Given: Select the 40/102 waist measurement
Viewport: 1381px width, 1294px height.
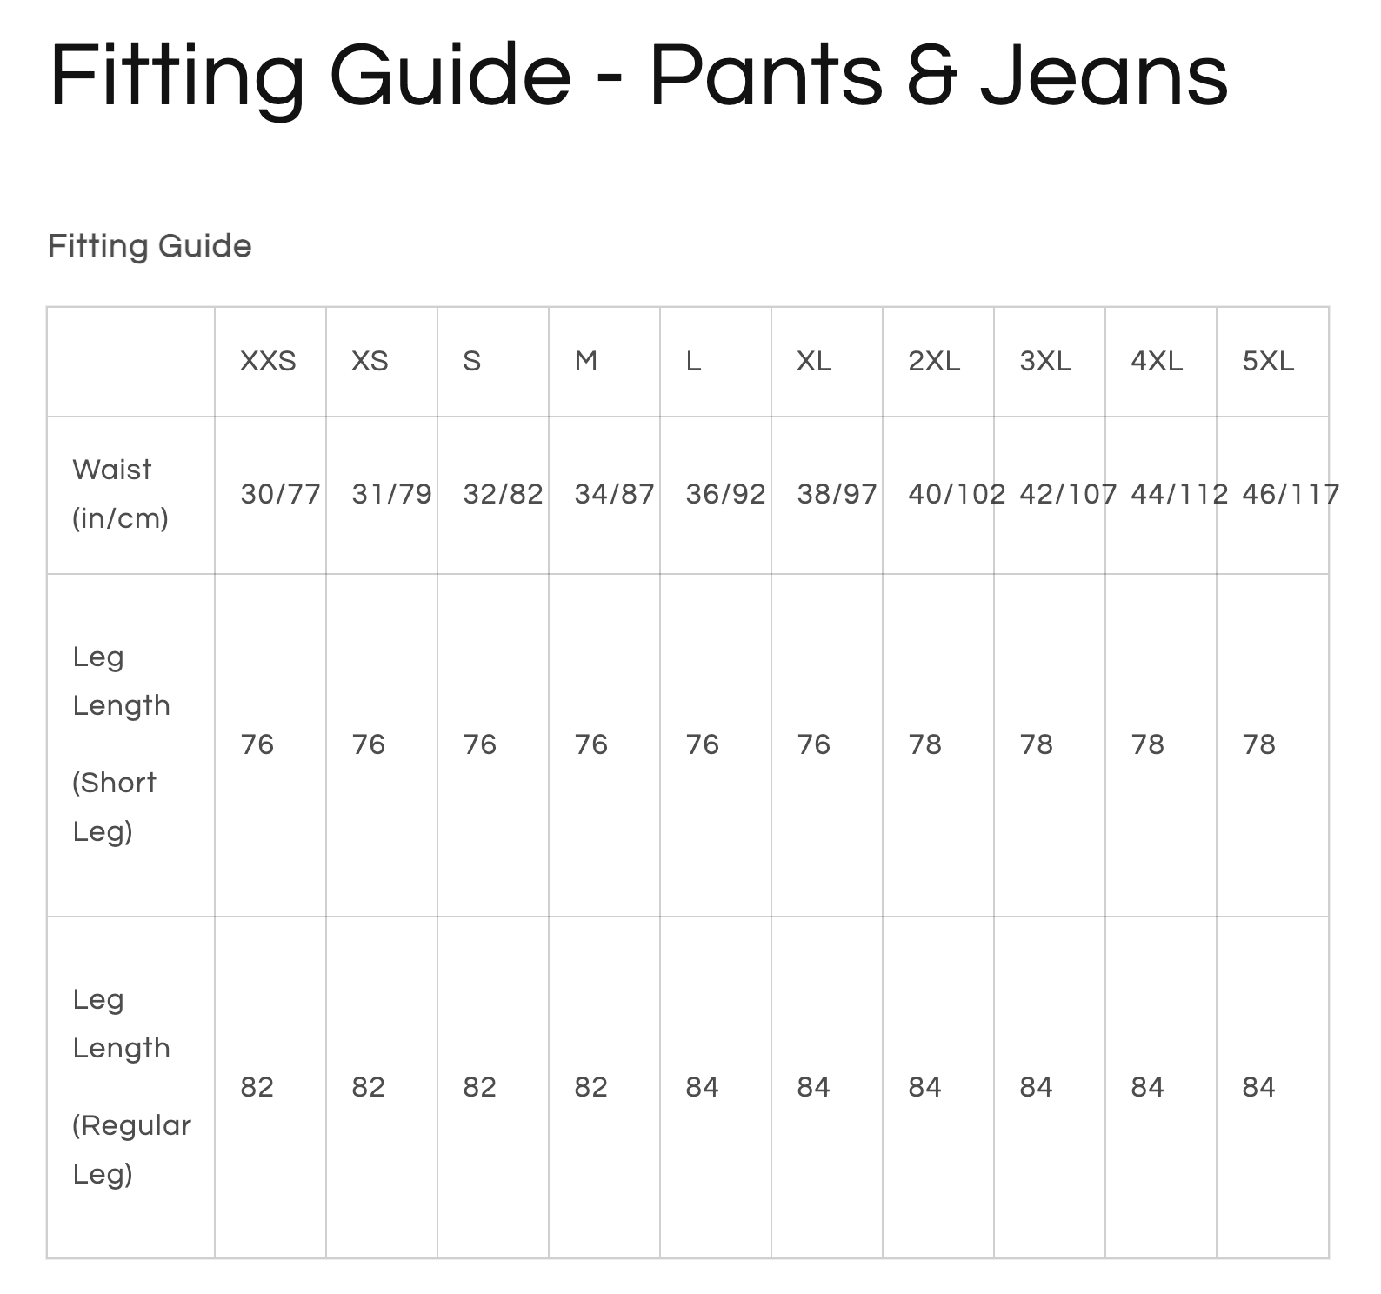Looking at the screenshot, I should [957, 494].
